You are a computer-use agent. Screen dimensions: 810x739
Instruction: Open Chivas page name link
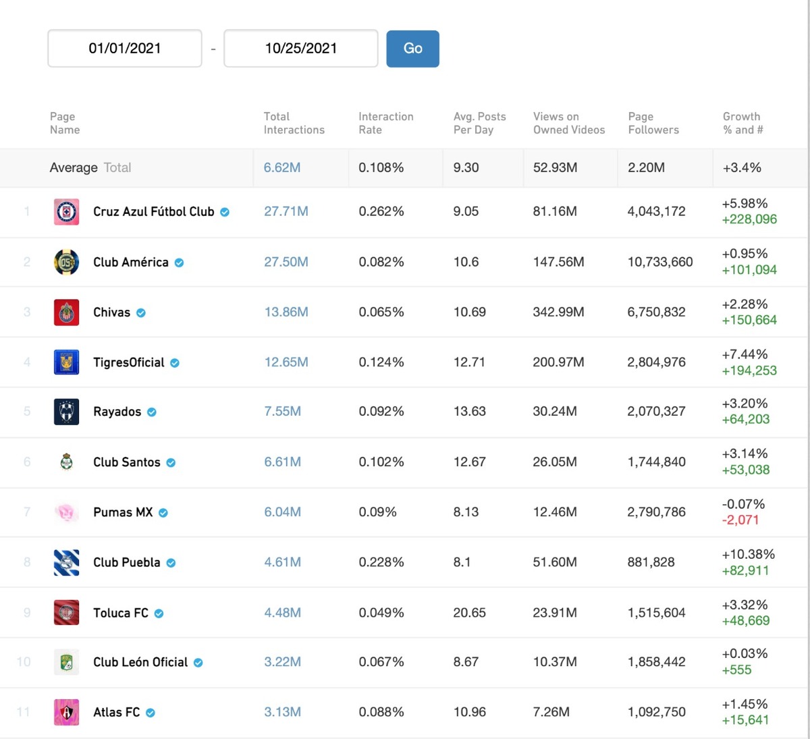[x=111, y=312]
